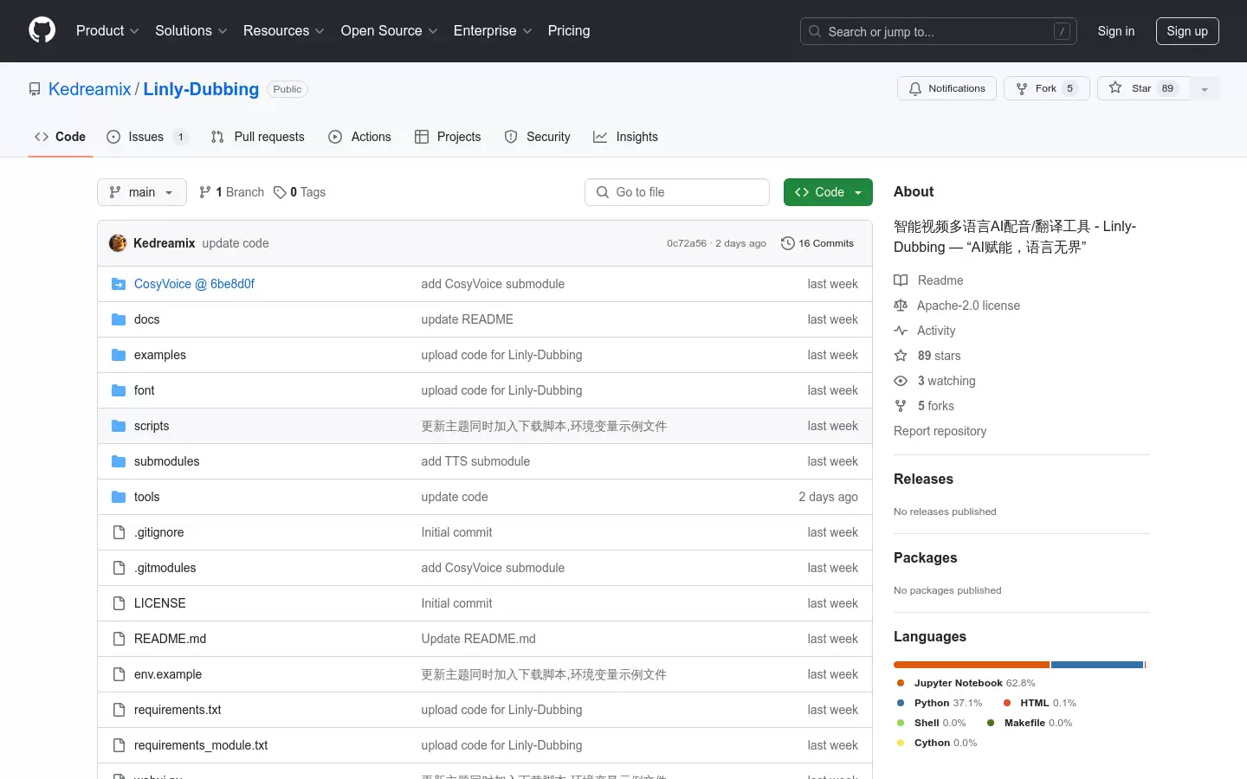Click the watching eye icon for 3 watching
1247x779 pixels.
(x=901, y=381)
